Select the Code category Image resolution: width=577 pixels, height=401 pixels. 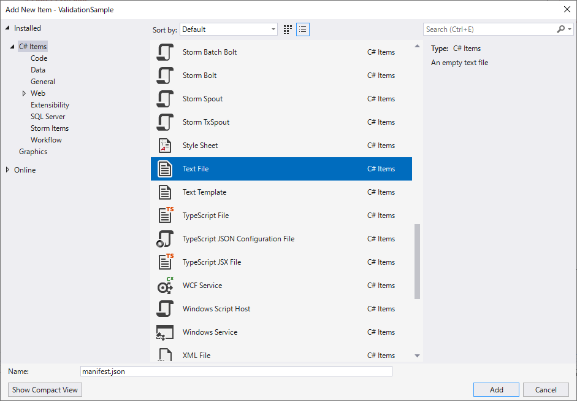click(39, 58)
